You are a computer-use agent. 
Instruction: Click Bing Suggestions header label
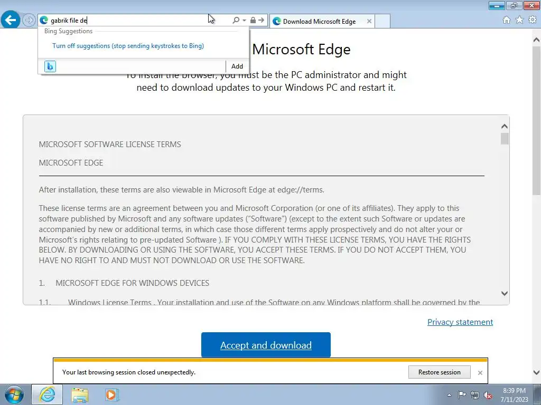(x=68, y=31)
